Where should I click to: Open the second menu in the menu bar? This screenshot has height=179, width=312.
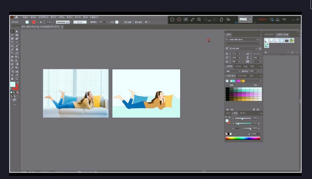(33, 17)
